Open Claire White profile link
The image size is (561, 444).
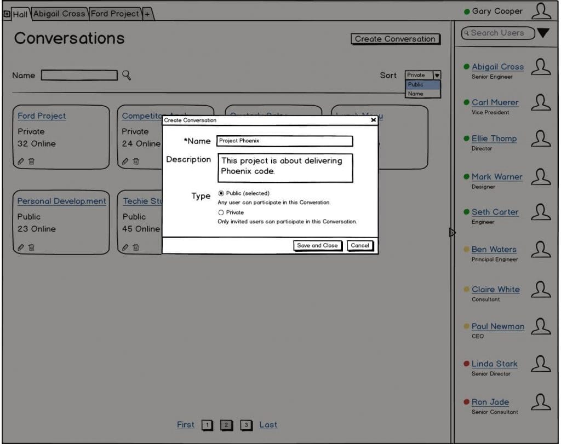pos(496,289)
